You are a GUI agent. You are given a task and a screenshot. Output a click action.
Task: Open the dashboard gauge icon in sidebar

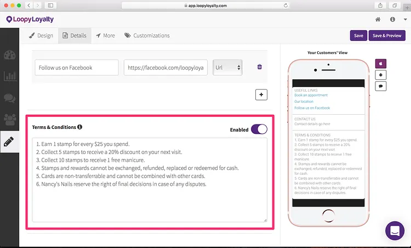(10, 55)
